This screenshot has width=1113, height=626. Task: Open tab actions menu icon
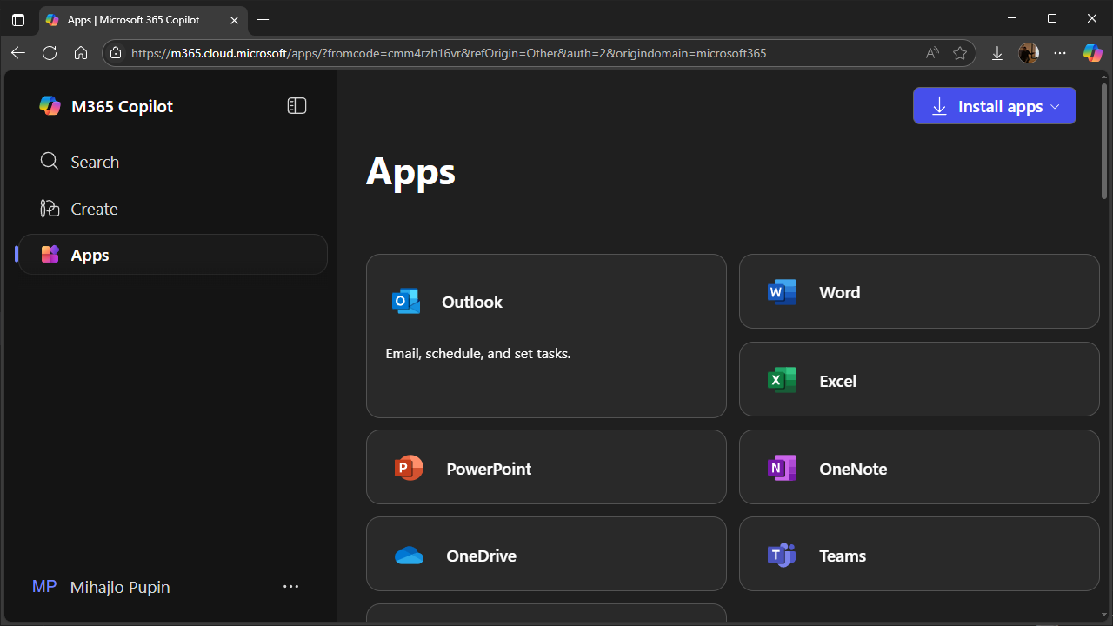[x=18, y=19]
